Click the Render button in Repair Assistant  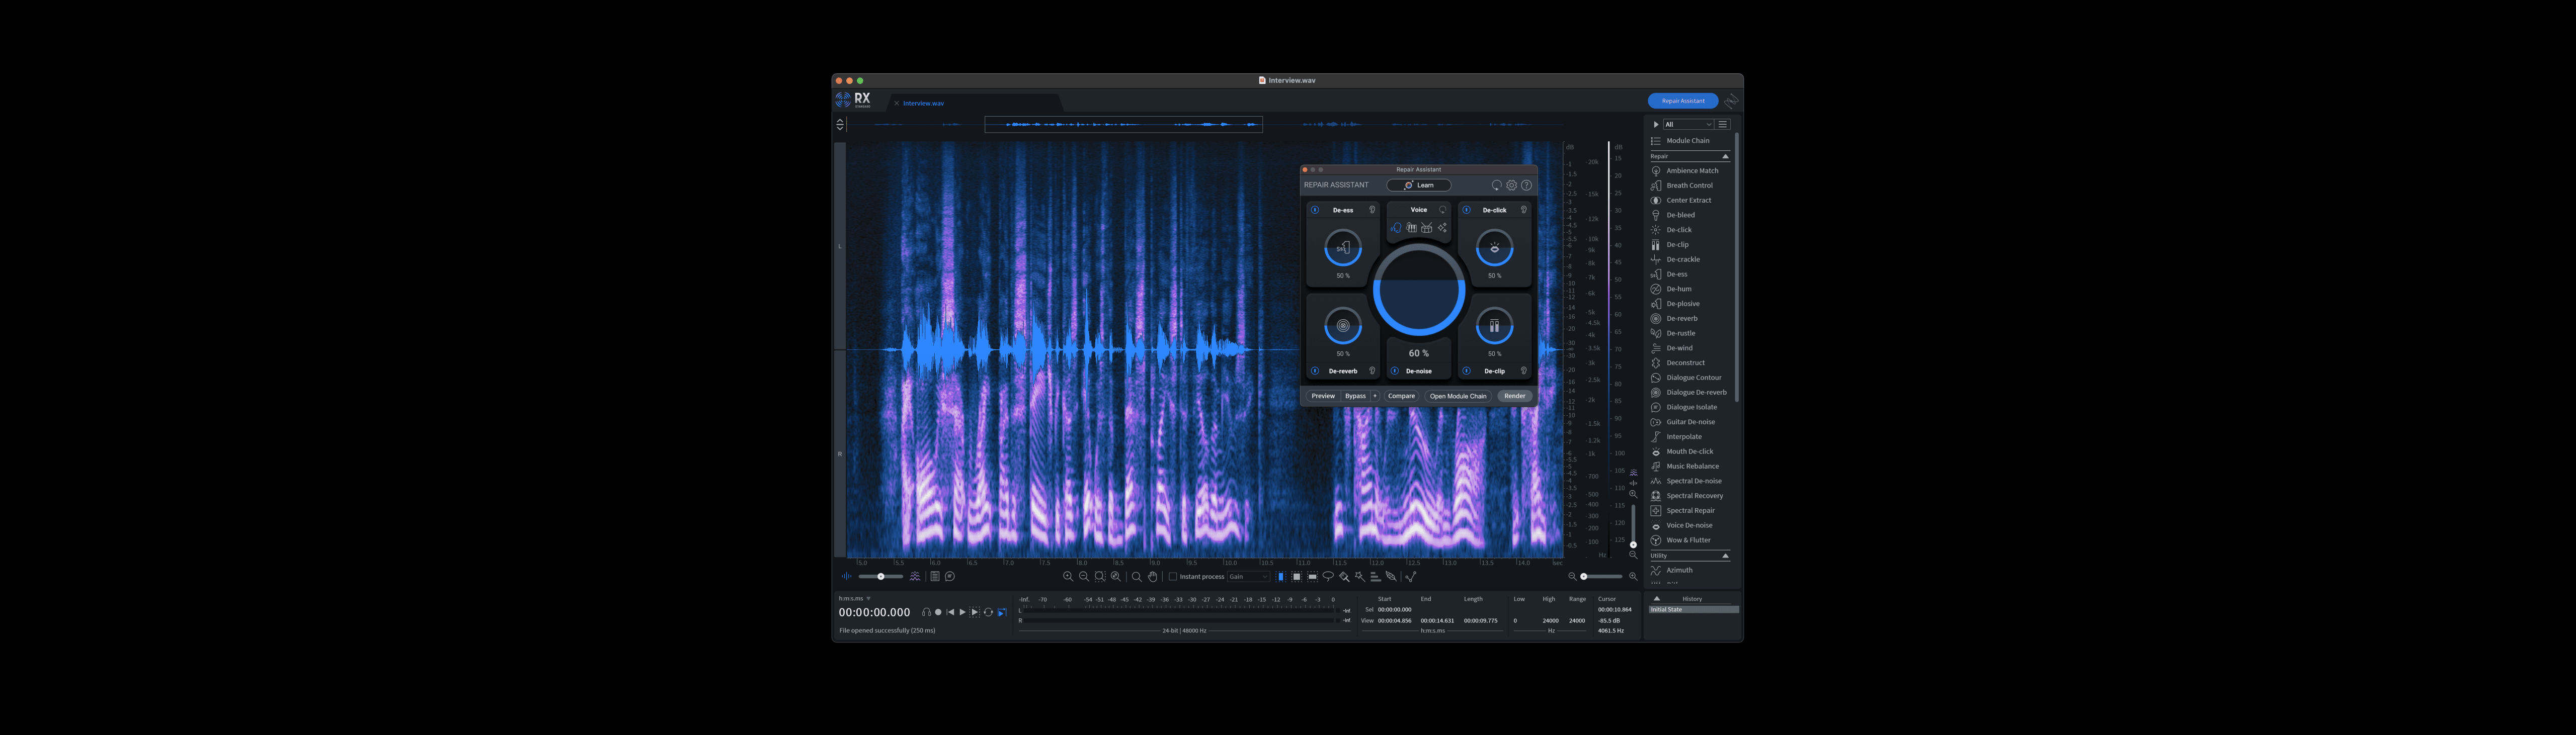click(x=1515, y=397)
